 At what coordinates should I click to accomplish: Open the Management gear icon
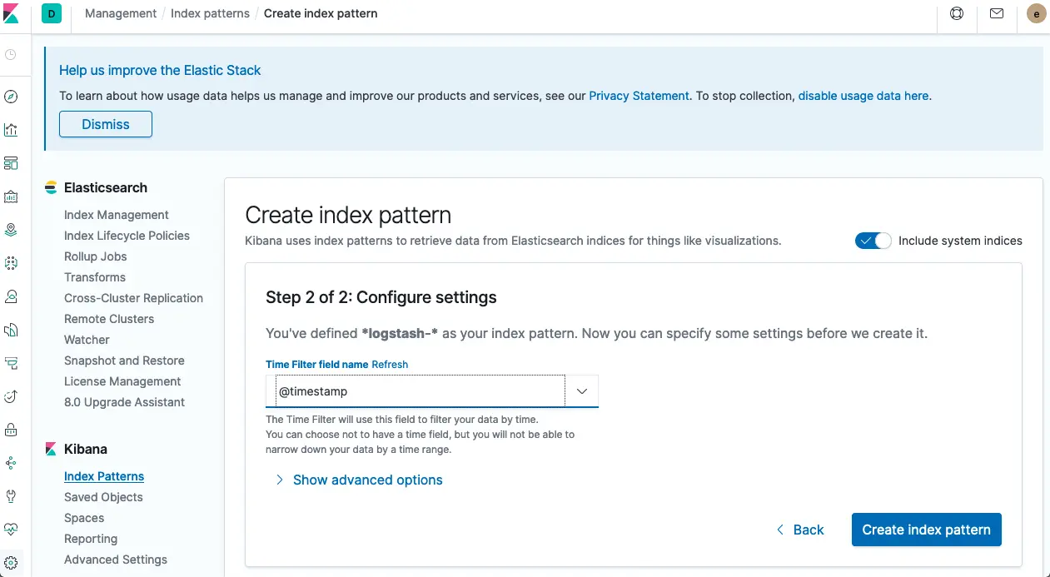pyautogui.click(x=11, y=563)
